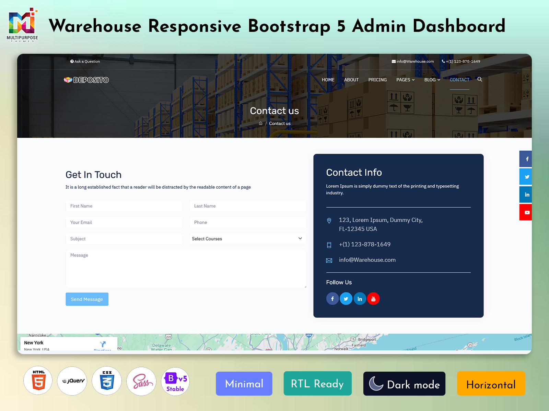Screen dimensions: 549x411
Task: Open YouTube via the red Follow Us icon
Action: click(x=373, y=298)
